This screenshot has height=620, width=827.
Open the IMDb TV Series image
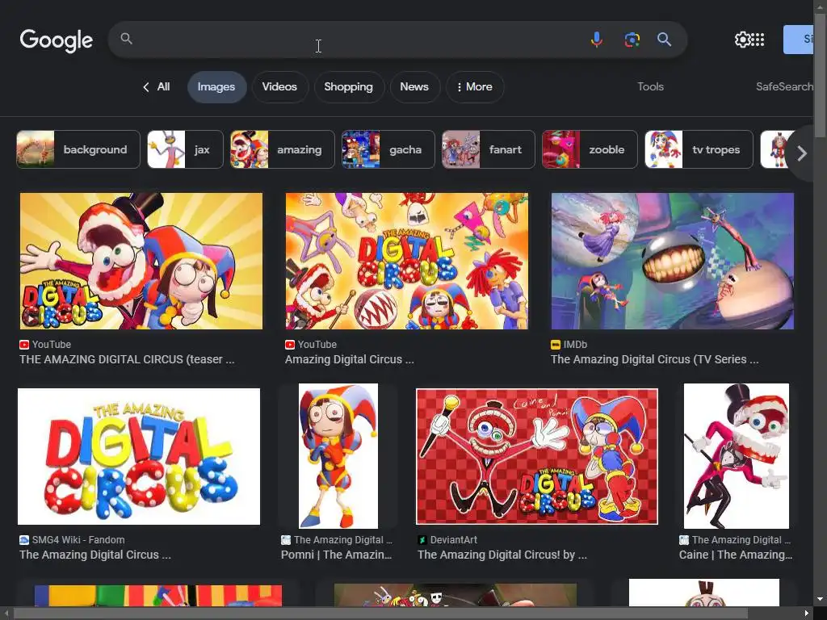(x=673, y=261)
